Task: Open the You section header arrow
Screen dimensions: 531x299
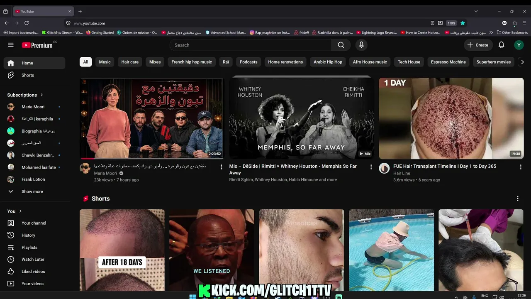Action: click(x=20, y=211)
